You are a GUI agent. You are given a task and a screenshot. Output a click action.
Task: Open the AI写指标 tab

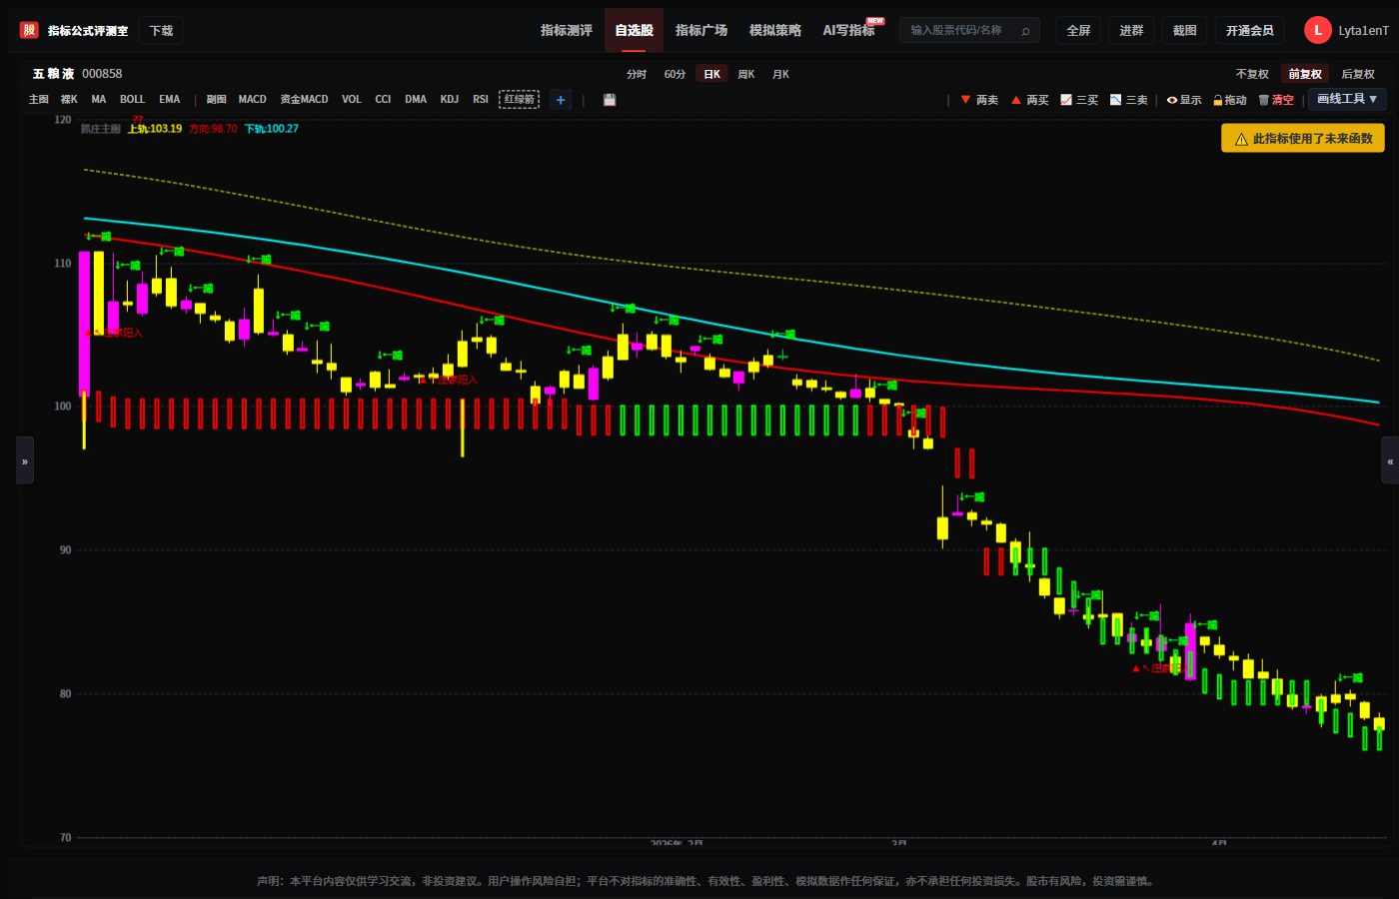(x=849, y=30)
